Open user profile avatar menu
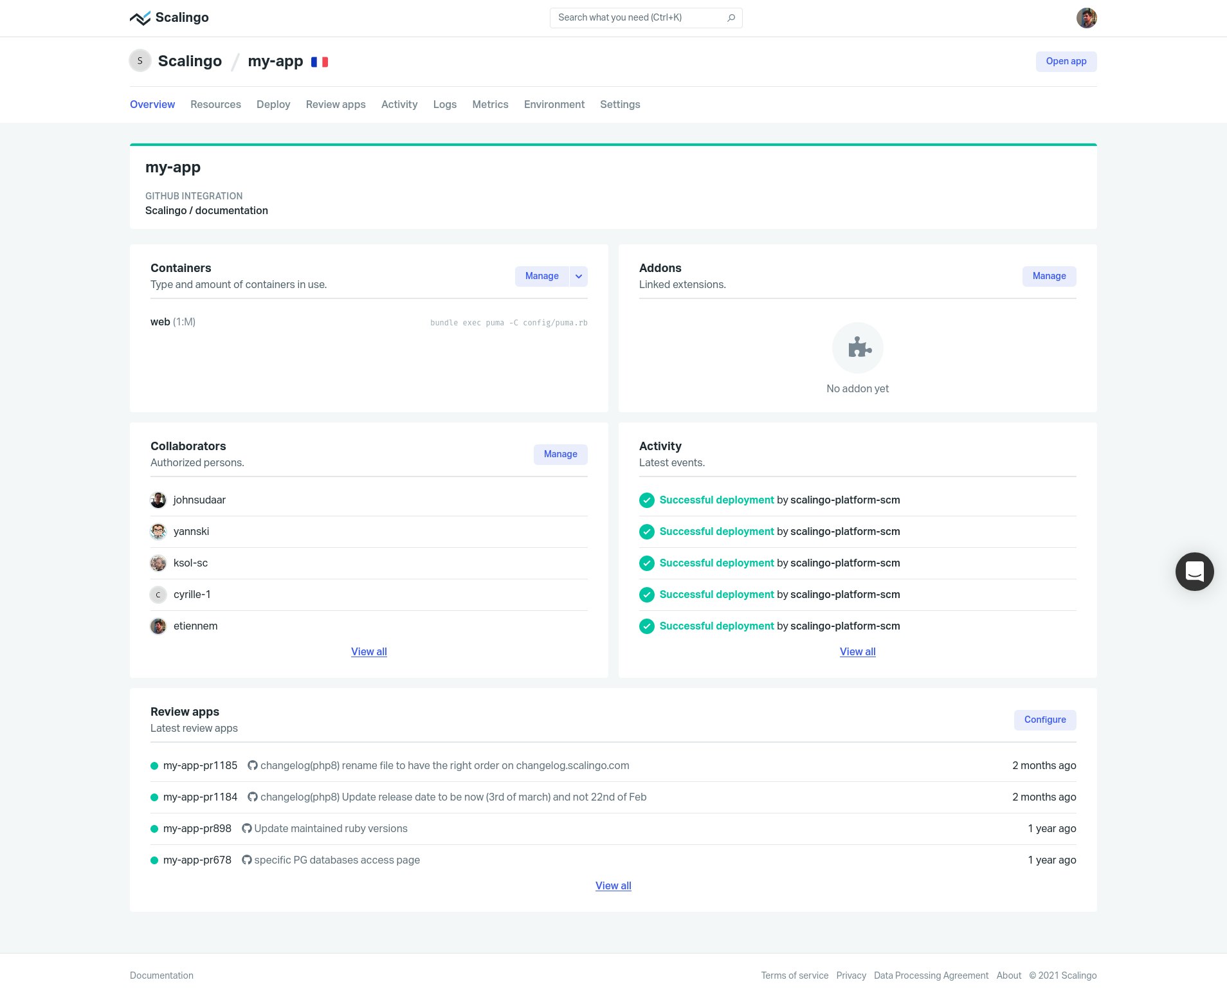The width and height of the screenshot is (1227, 998). (x=1086, y=18)
